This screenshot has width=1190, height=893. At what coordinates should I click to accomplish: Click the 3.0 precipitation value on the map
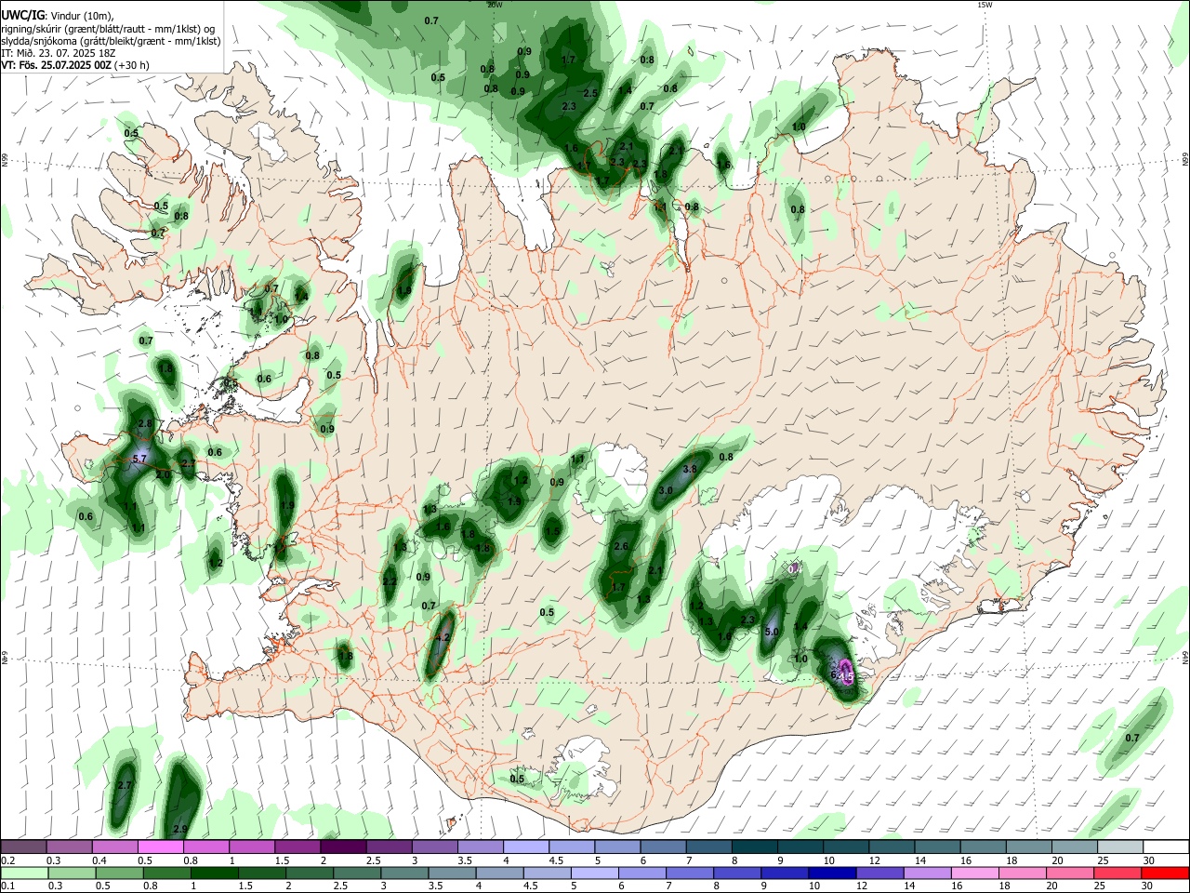(x=666, y=490)
